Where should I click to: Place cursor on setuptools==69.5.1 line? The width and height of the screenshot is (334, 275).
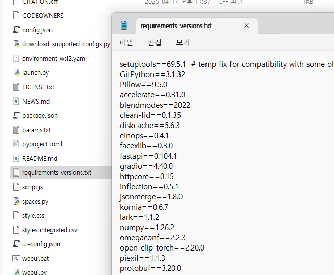[x=153, y=64]
